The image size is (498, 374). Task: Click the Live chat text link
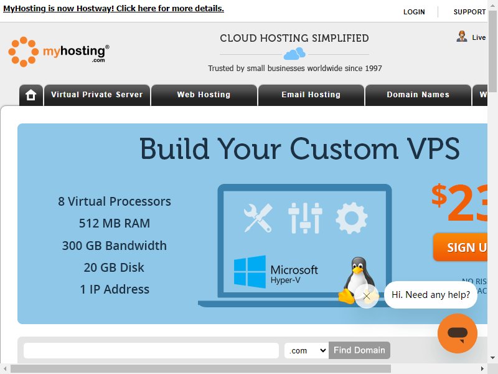479,37
